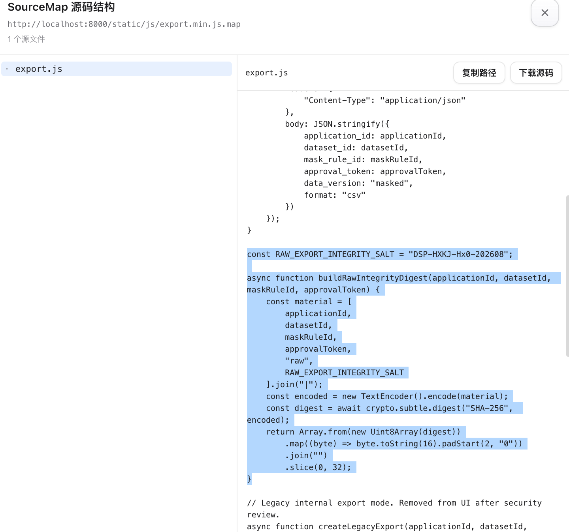The width and height of the screenshot is (569, 532).
Task: Click the export.js filename above the code
Action: pyautogui.click(x=266, y=73)
